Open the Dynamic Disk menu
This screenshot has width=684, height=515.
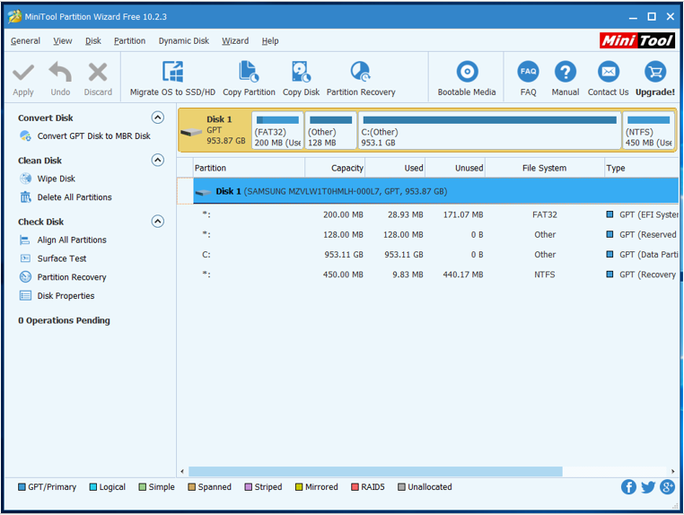click(184, 41)
